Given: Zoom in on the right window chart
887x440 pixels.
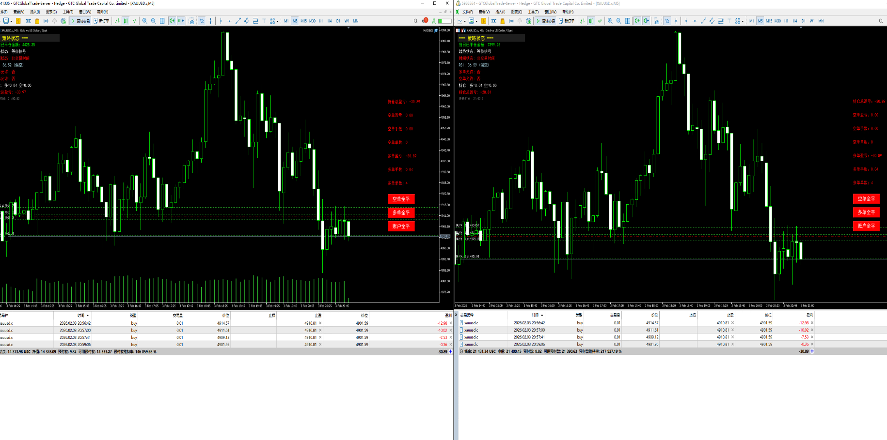Looking at the screenshot, I should tap(610, 21).
